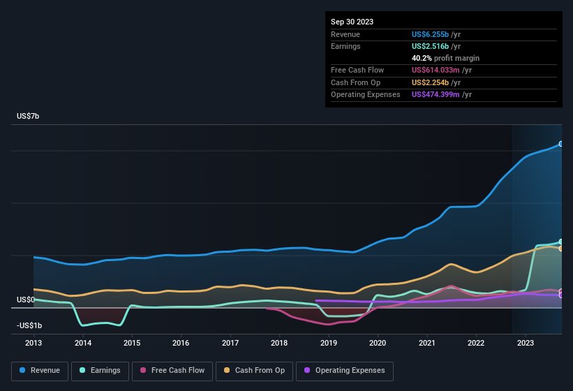Click the 2015 x-axis label
573x391 pixels.
pos(132,343)
